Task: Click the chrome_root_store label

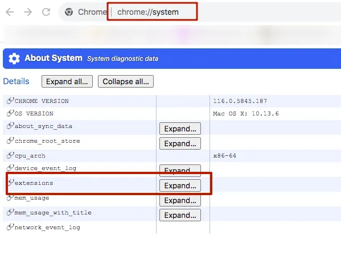Action: (47, 141)
